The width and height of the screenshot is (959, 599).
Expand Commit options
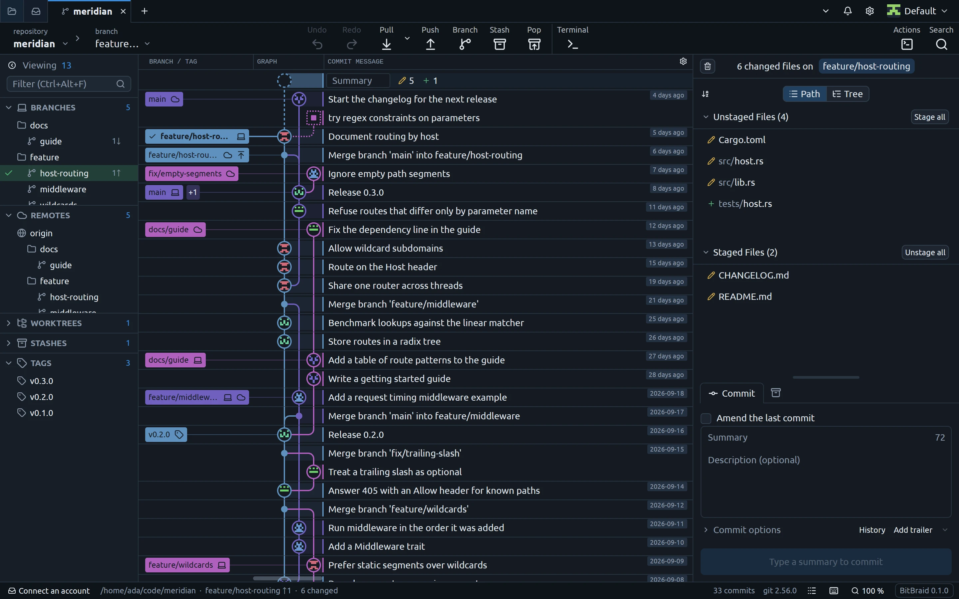pos(742,530)
